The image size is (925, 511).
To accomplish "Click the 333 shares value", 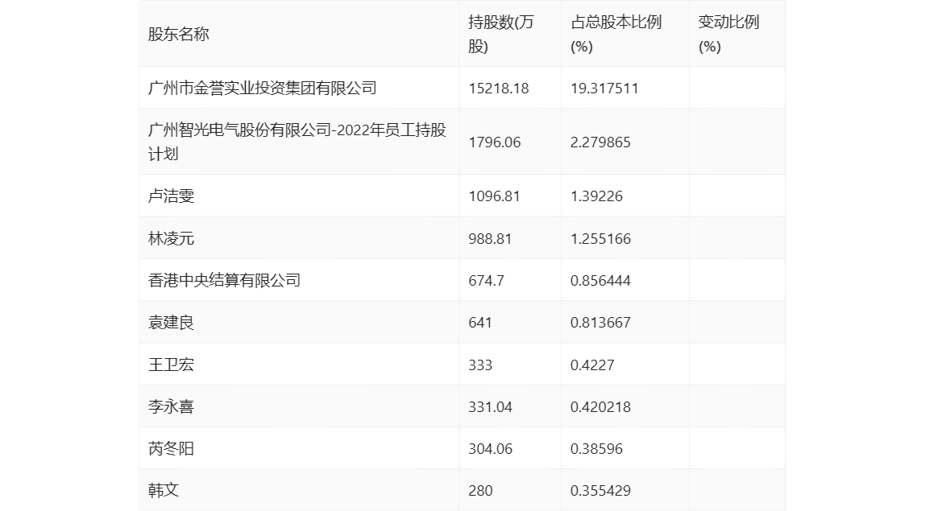I will coord(480,365).
